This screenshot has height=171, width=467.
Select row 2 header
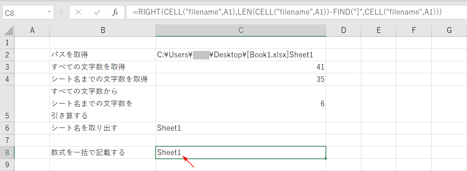tap(7, 55)
